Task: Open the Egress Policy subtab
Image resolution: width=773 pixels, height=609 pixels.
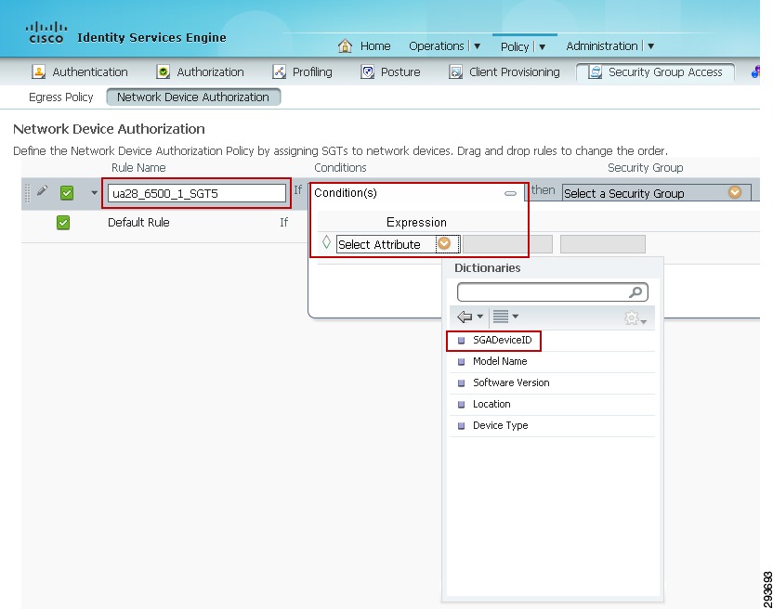Action: coord(61,97)
